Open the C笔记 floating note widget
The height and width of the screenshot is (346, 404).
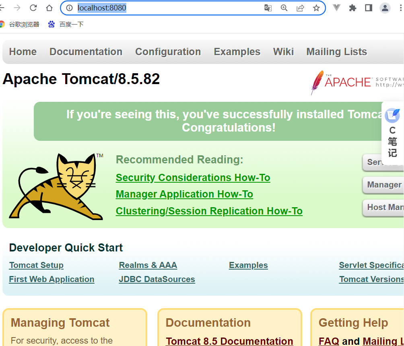[392, 133]
